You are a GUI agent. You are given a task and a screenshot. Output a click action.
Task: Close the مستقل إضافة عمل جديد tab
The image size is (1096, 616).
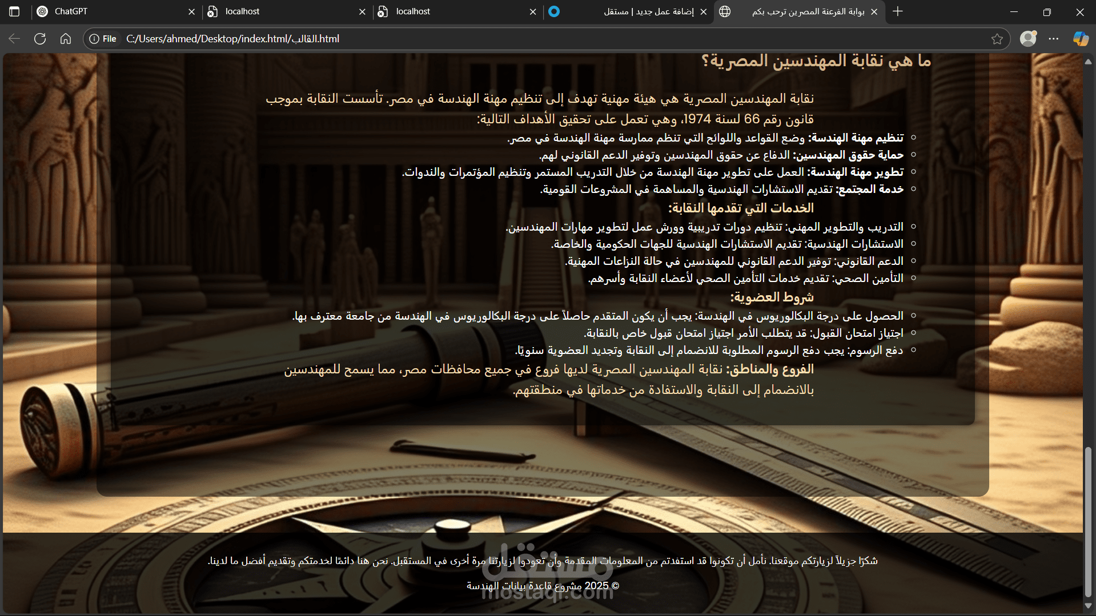tap(703, 11)
